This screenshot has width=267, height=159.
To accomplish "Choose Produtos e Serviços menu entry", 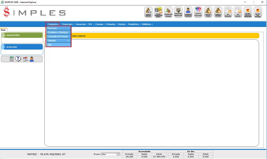I will (x=58, y=33).
